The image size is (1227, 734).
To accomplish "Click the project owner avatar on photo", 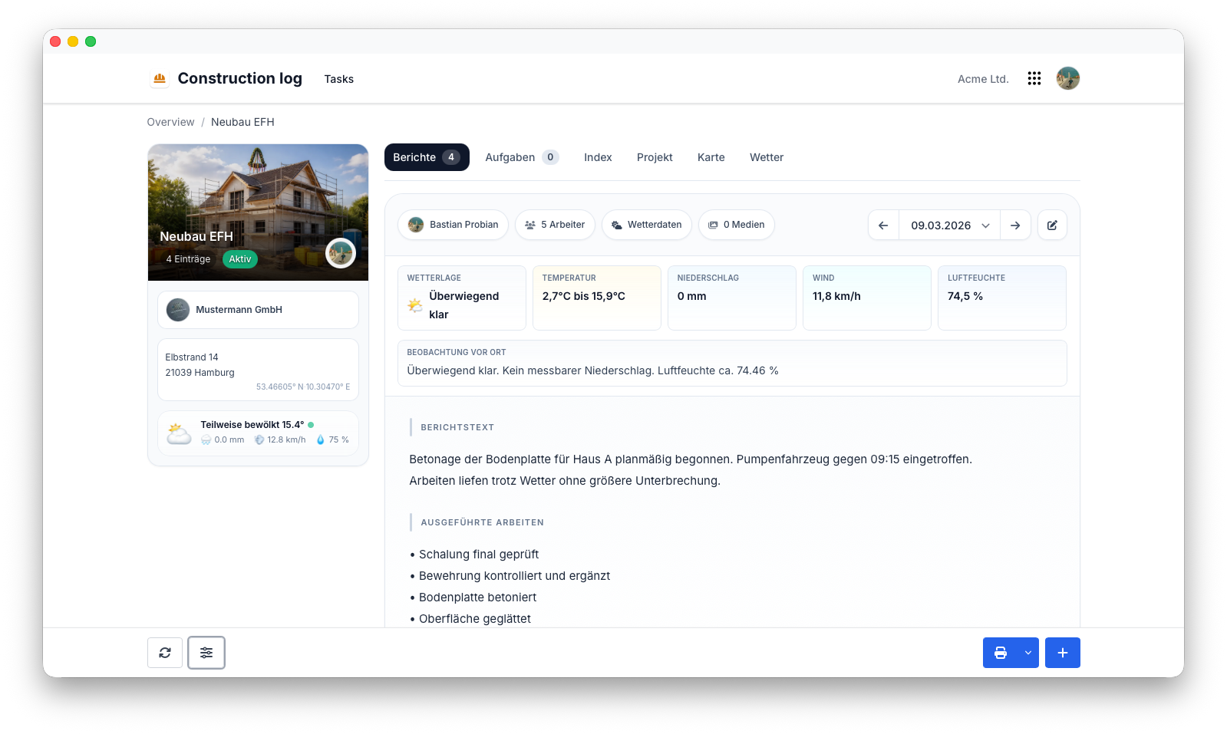I will [341, 253].
